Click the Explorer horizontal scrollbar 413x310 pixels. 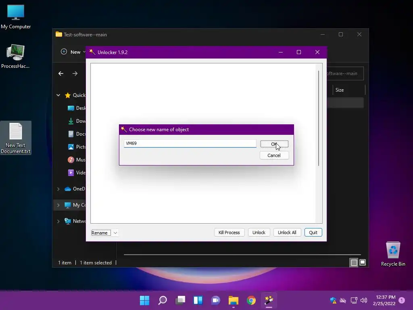242,255
